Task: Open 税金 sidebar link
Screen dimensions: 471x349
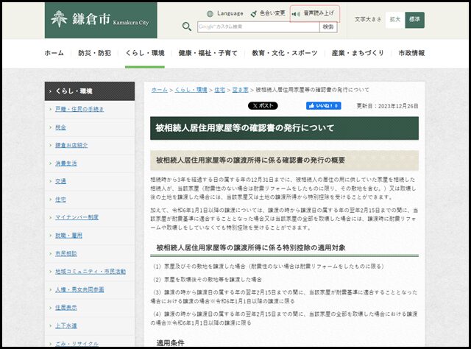Action: coord(60,127)
